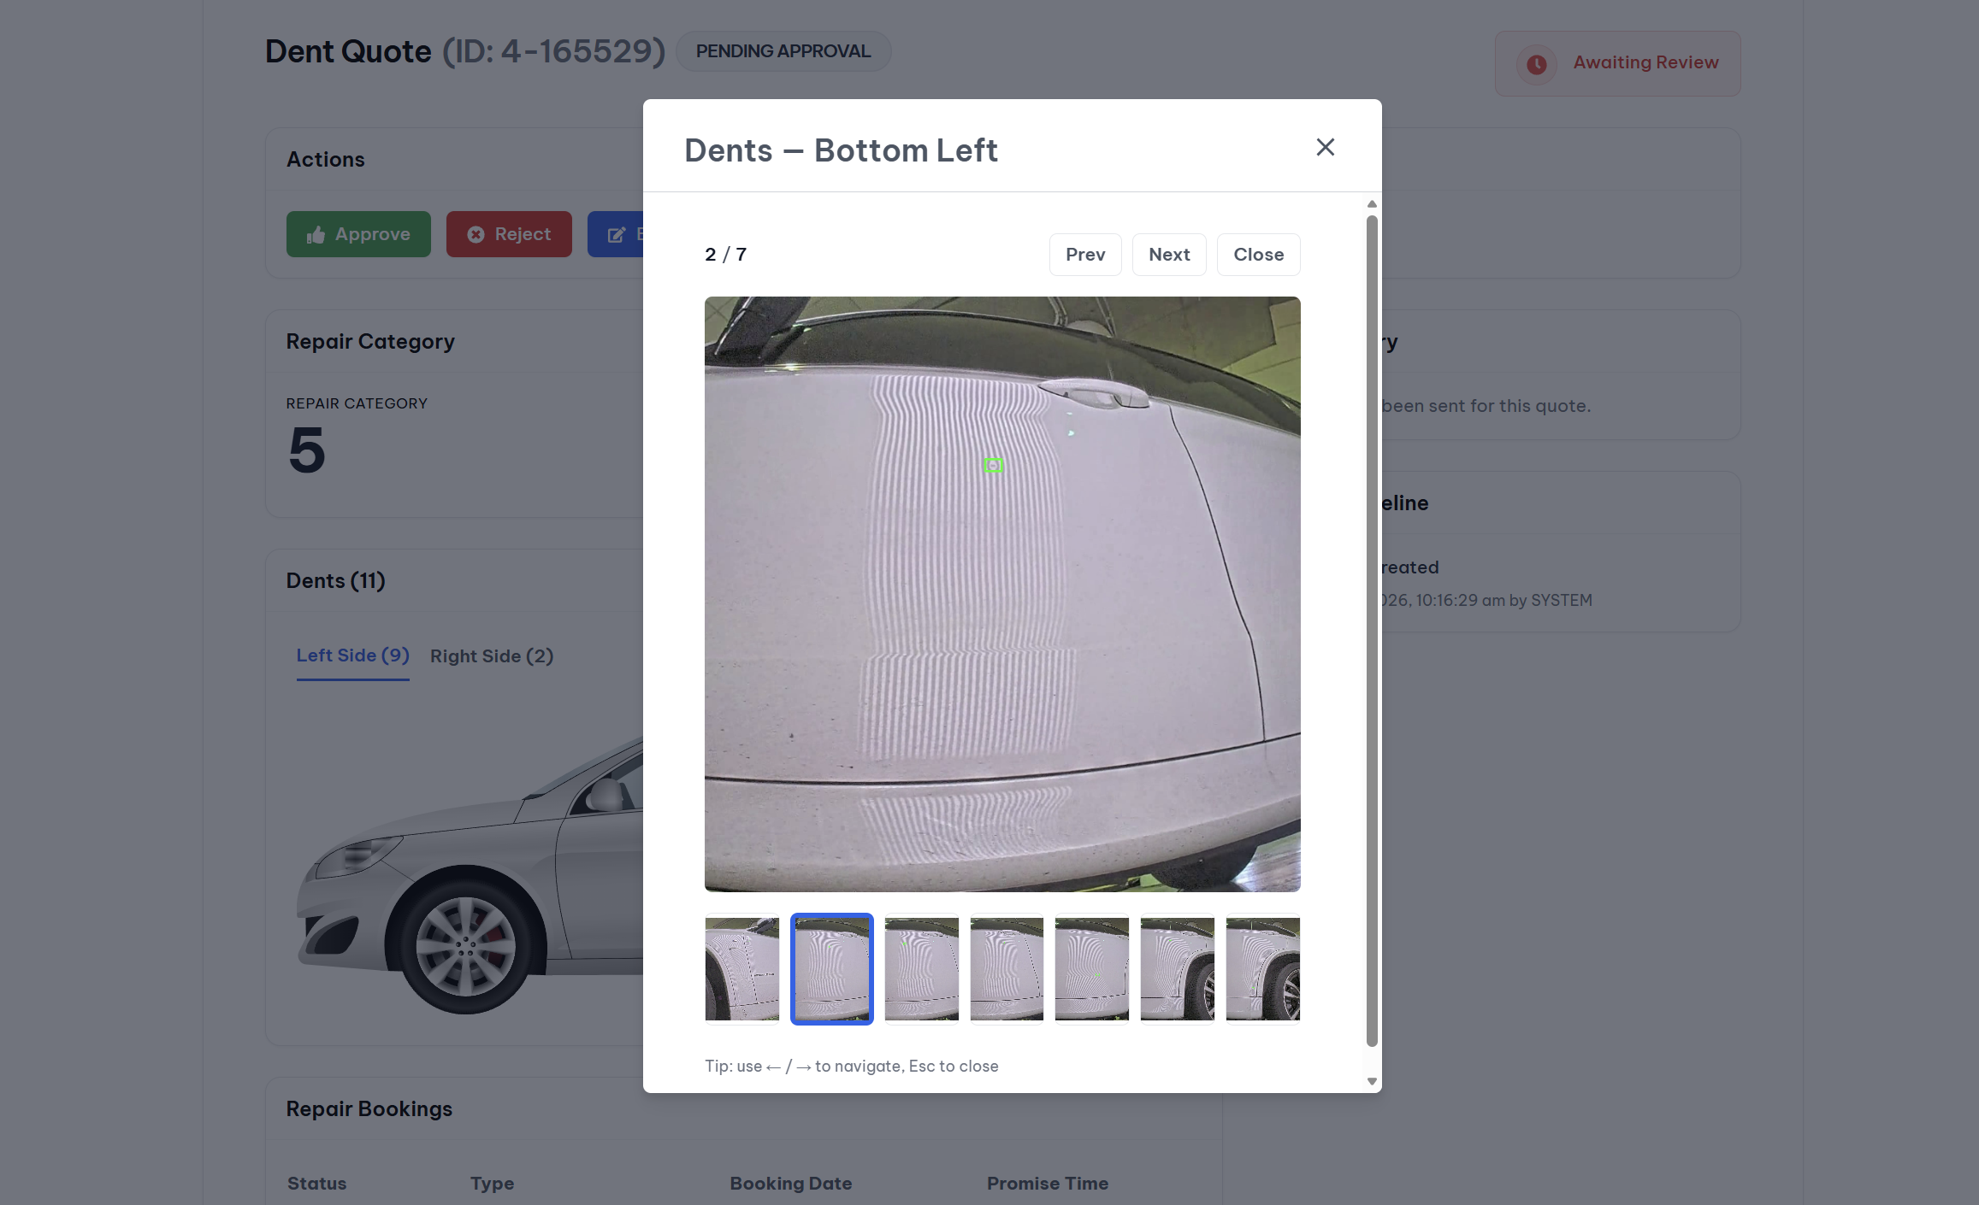The width and height of the screenshot is (1979, 1205).
Task: Click the Dent Quote ID heading
Action: (x=465, y=51)
